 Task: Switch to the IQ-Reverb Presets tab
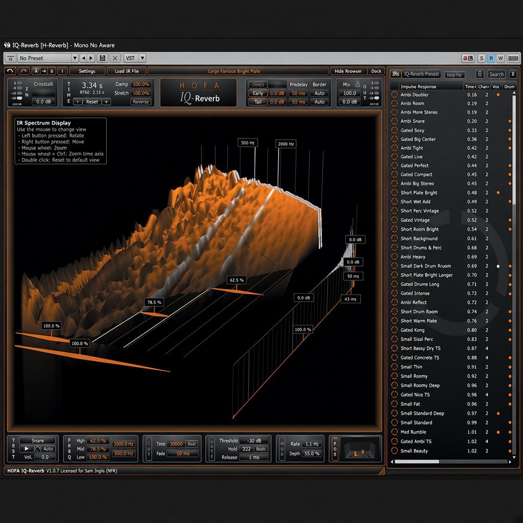(421, 74)
